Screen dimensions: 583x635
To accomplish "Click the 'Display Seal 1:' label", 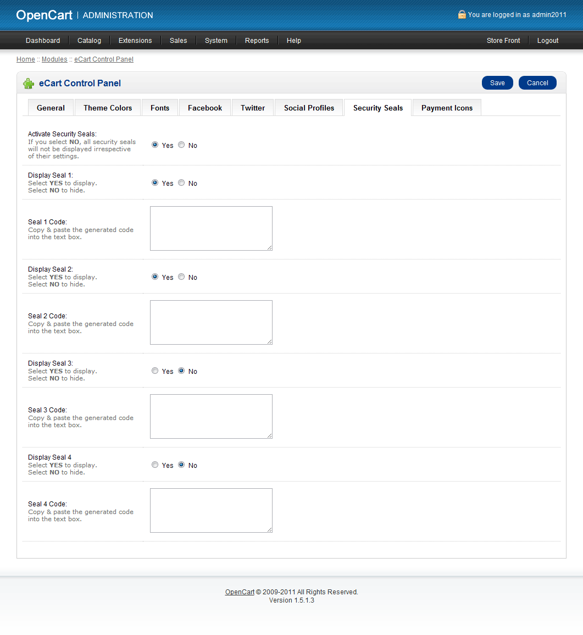I will click(x=51, y=175).
